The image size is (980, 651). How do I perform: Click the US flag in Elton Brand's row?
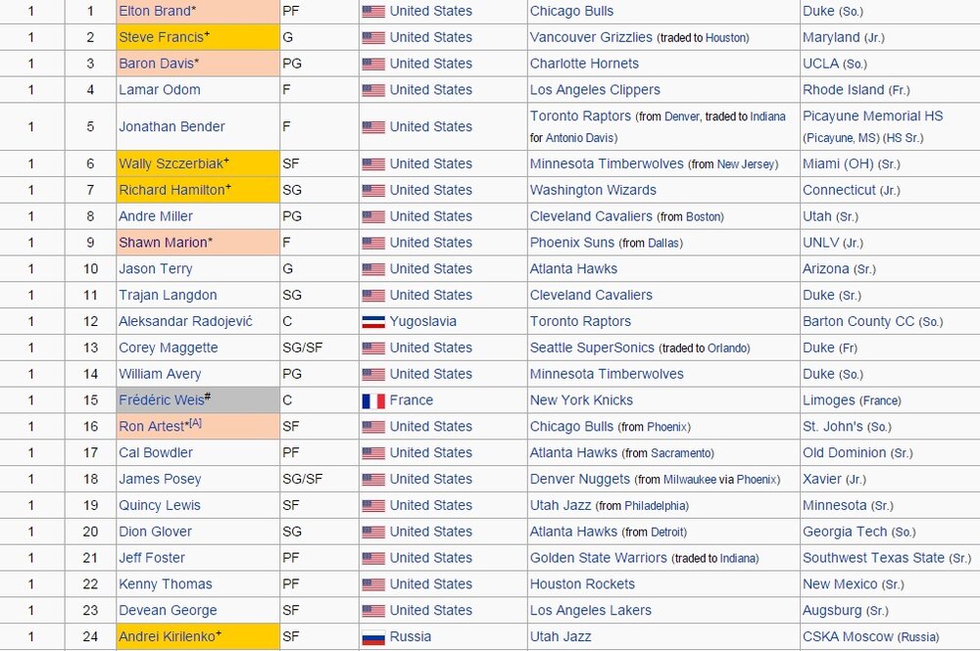(x=373, y=11)
